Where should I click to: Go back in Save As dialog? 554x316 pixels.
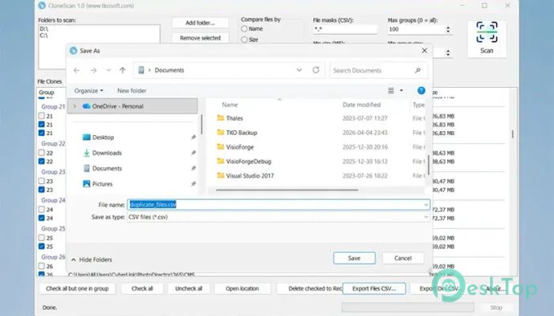(76, 70)
